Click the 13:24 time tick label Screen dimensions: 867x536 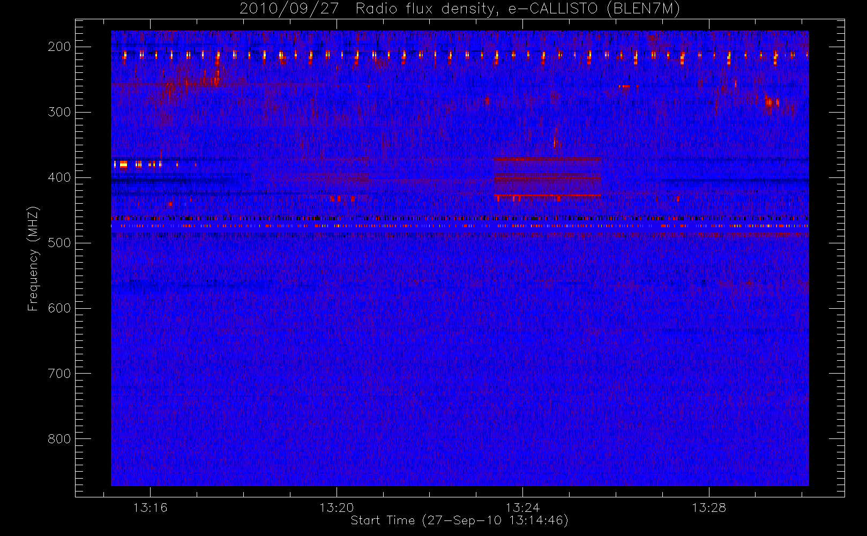pyautogui.click(x=522, y=508)
